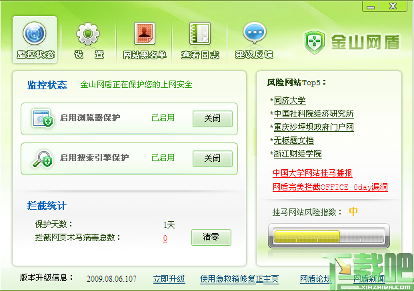Viewport: 414px width, 291px height.
Task: Click 使用急救箱修复IE主页 link
Action: tap(239, 279)
